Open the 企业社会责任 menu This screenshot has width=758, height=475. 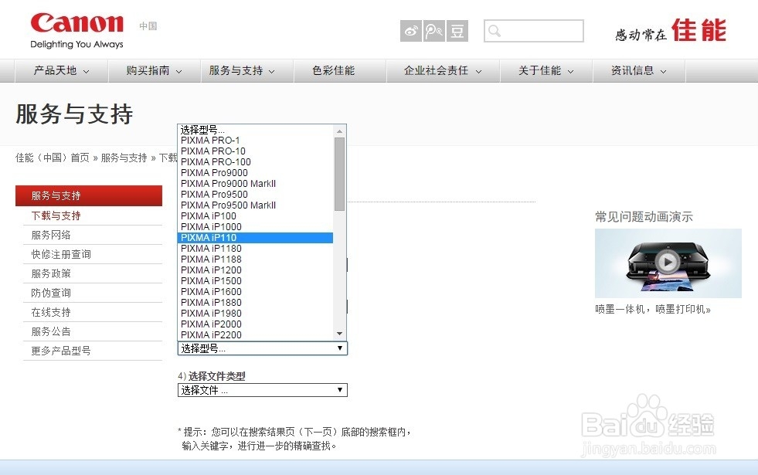click(443, 70)
